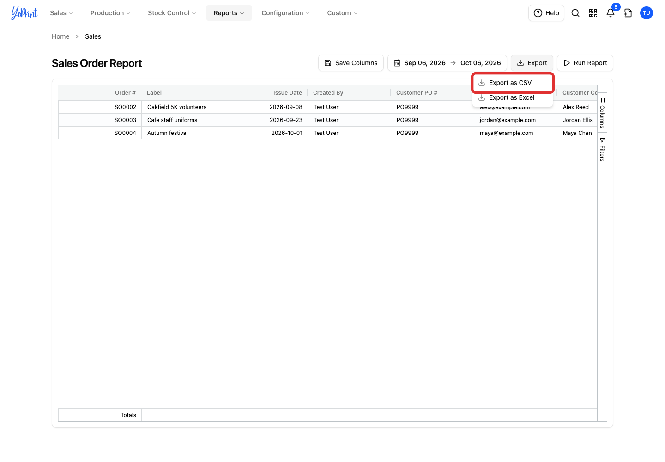Select order SO0003 cell
665x462 pixels.
(100, 120)
